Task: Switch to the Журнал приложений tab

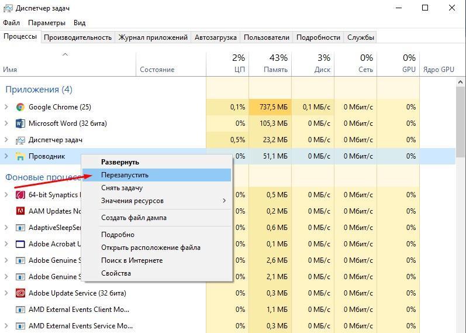Action: pos(153,37)
